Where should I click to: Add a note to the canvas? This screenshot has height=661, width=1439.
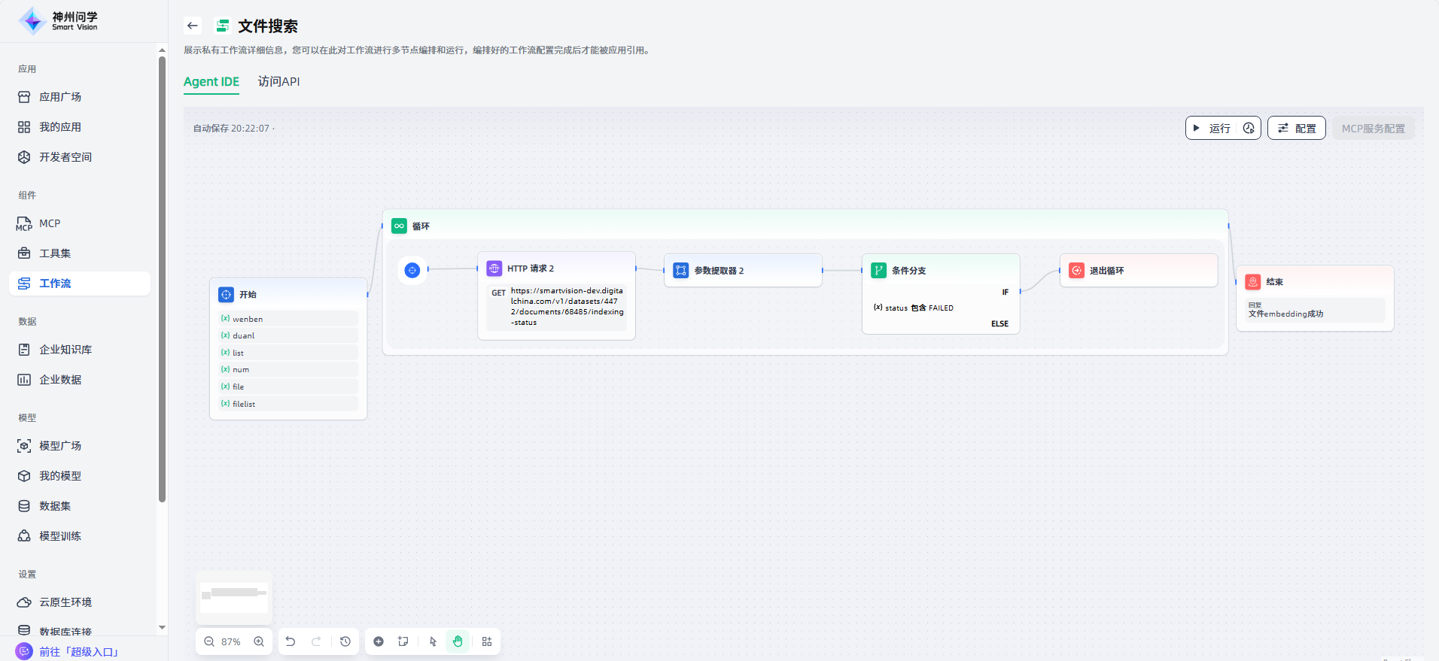[x=403, y=641]
